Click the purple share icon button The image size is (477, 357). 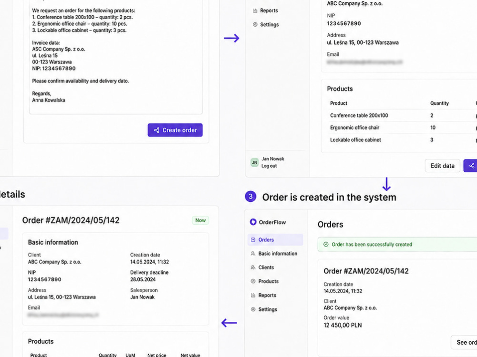click(471, 166)
